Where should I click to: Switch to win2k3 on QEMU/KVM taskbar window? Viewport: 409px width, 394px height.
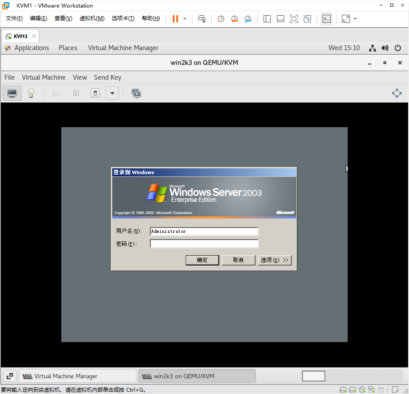coord(197,376)
